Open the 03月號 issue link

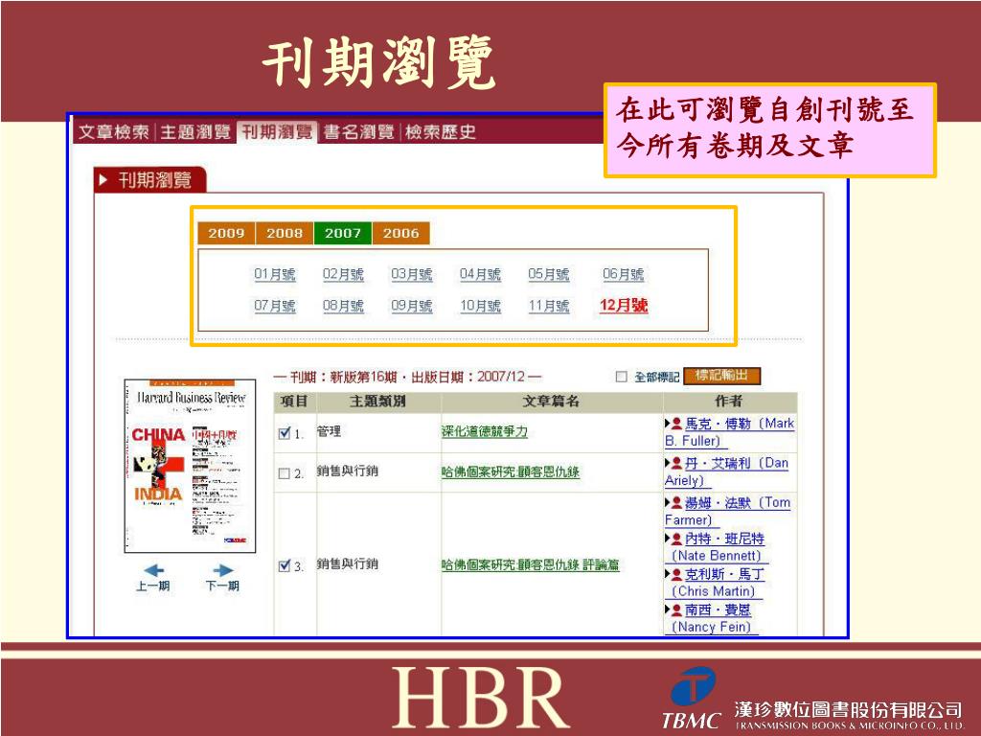click(x=412, y=274)
